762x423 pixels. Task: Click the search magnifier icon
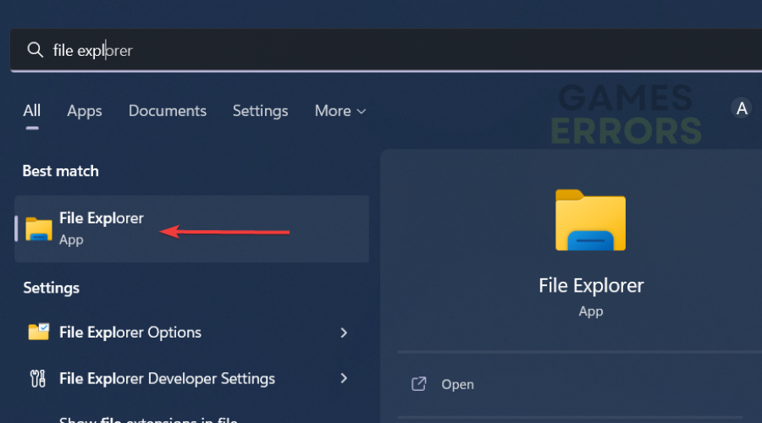(x=35, y=51)
